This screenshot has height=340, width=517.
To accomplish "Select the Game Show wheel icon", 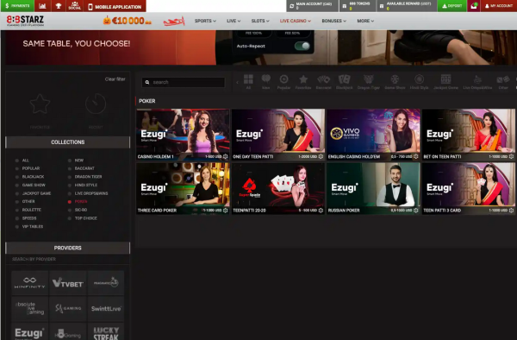I will [x=395, y=82].
